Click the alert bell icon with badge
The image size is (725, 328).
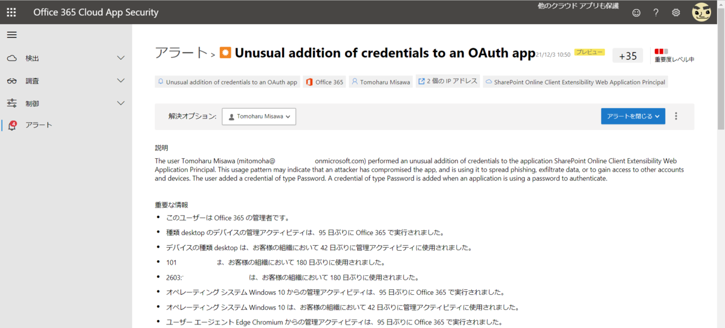[12, 126]
